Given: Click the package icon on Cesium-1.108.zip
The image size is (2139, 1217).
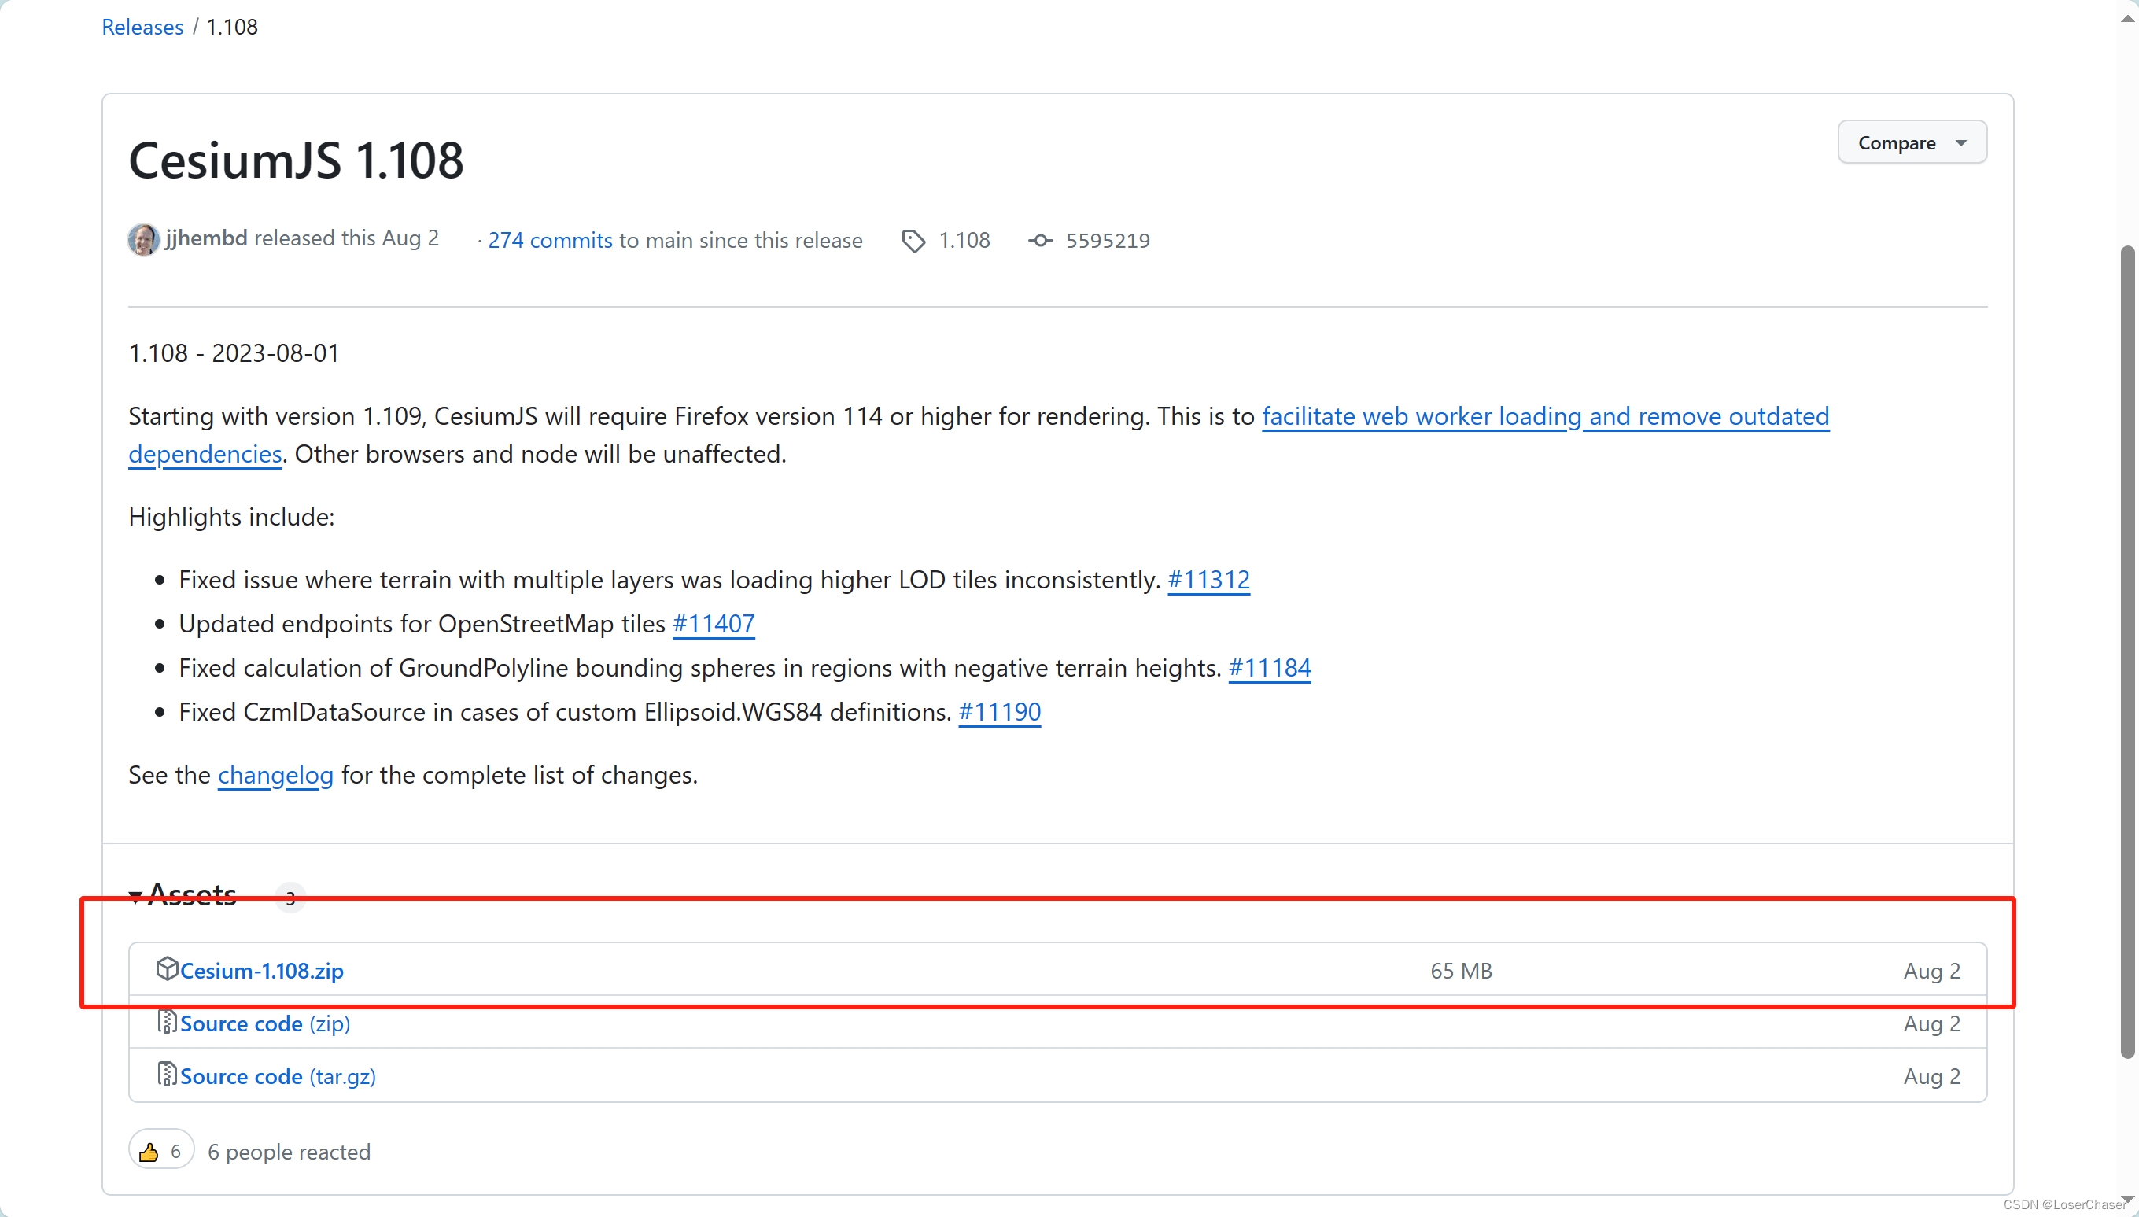Looking at the screenshot, I should click(168, 968).
